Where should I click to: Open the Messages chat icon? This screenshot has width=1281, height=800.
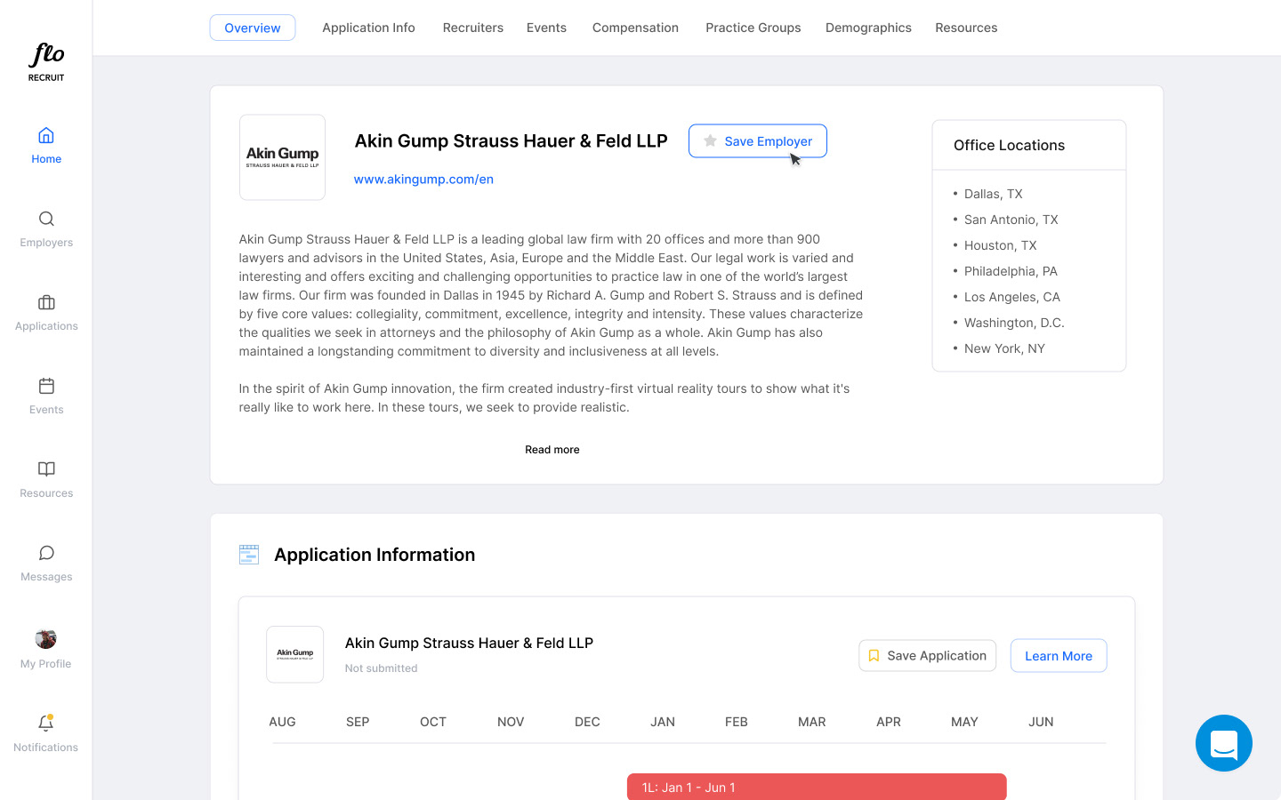(46, 553)
